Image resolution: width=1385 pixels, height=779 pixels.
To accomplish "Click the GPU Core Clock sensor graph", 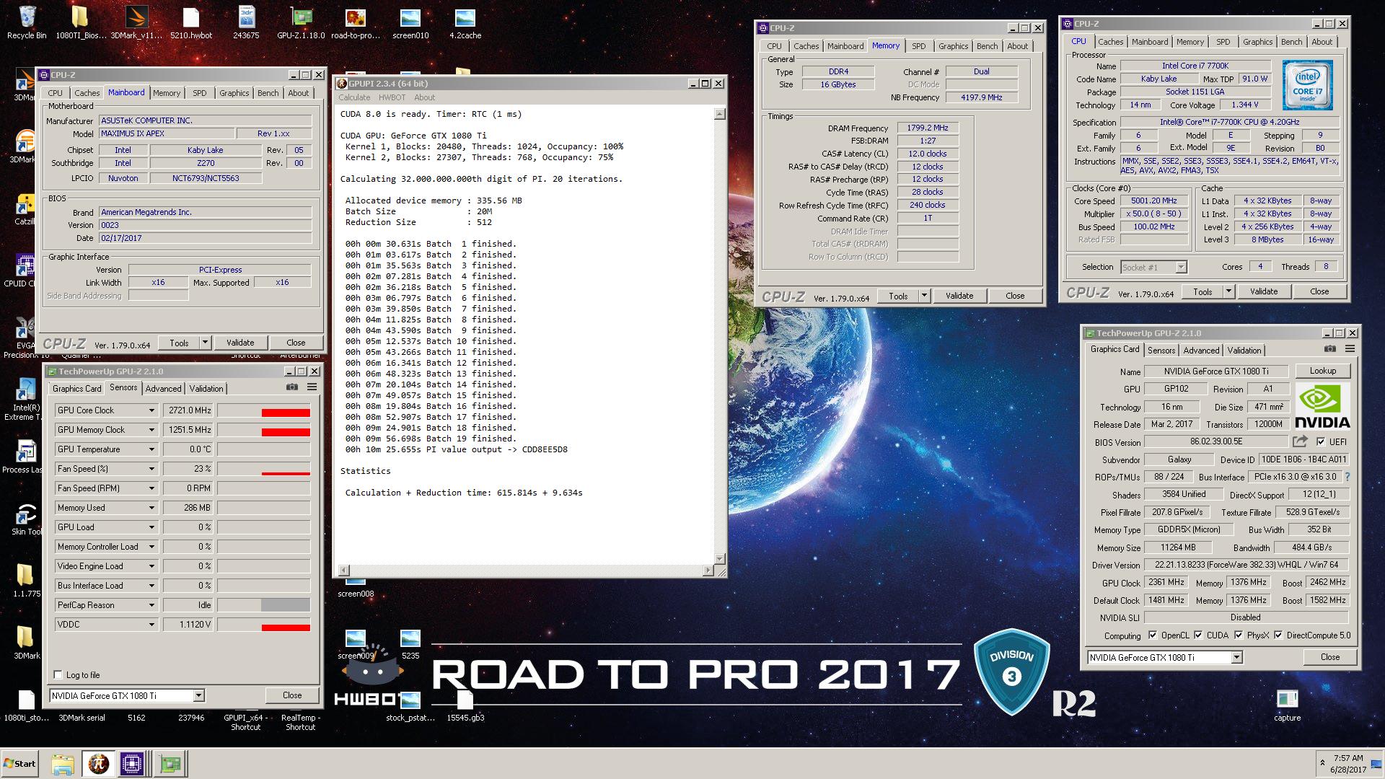I will tap(264, 410).
